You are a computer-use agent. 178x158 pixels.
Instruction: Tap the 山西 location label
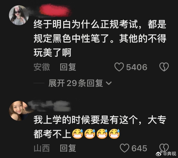(42, 148)
